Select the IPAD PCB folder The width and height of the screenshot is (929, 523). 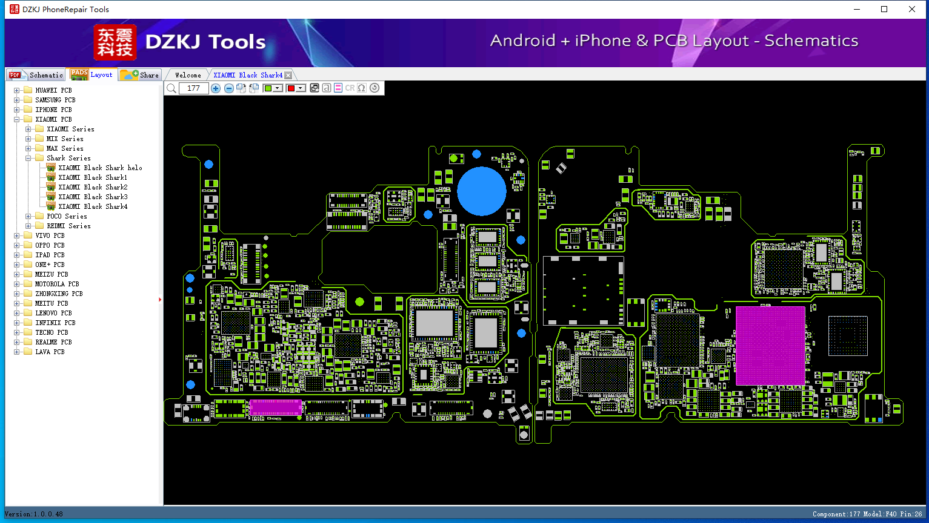(50, 255)
